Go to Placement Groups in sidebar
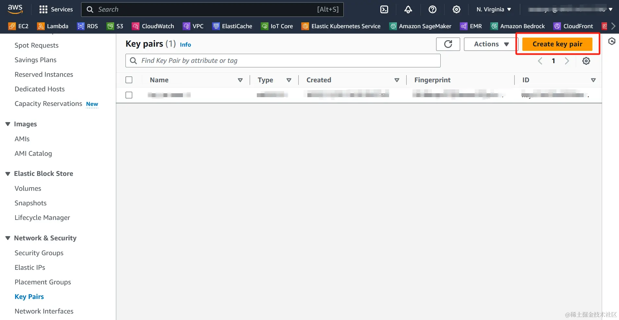This screenshot has height=320, width=619. 43,282
